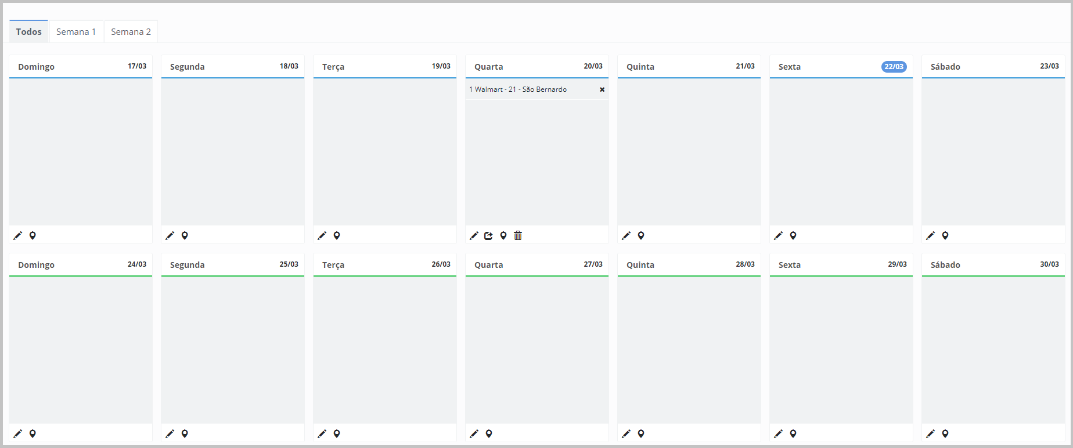Click the map pin icon under Quinta 28/03

[x=641, y=433]
